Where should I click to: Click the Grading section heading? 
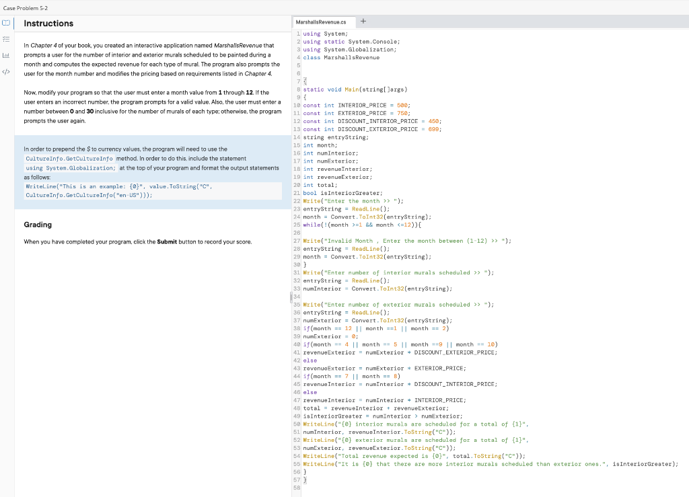37,225
